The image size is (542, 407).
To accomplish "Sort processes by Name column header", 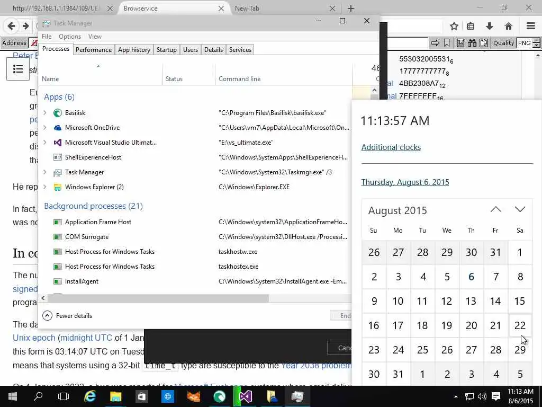I will click(100, 74).
